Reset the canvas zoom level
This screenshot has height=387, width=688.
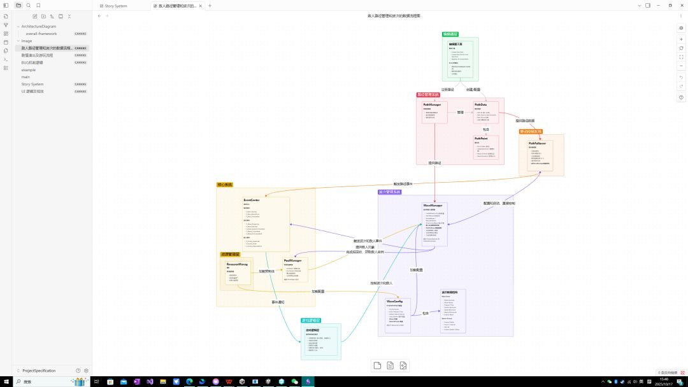681,48
